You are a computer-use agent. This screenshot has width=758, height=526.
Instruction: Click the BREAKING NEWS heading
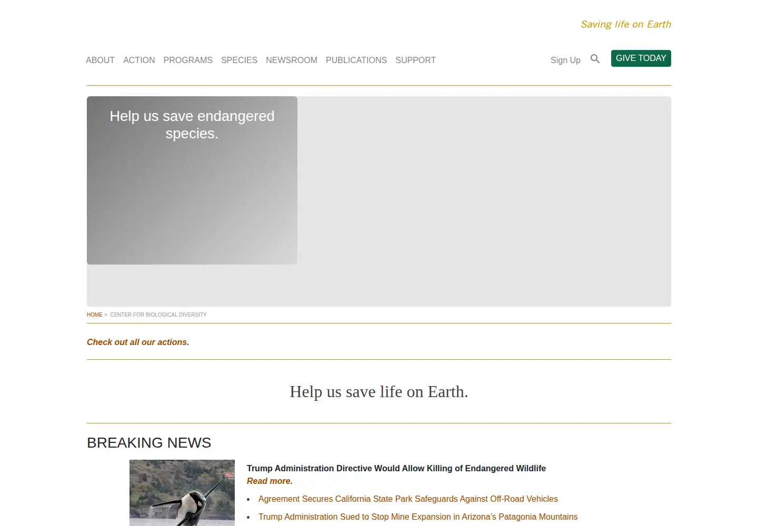(x=149, y=443)
